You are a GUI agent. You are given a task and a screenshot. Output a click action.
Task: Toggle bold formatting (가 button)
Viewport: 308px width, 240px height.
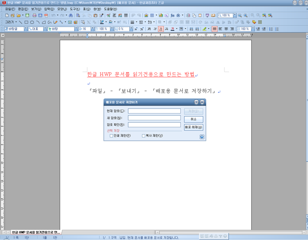(149, 29)
